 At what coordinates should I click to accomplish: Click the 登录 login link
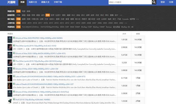(x=162, y=2)
